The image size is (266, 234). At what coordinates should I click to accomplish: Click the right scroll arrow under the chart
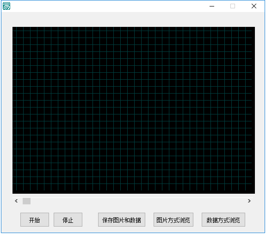point(249,201)
